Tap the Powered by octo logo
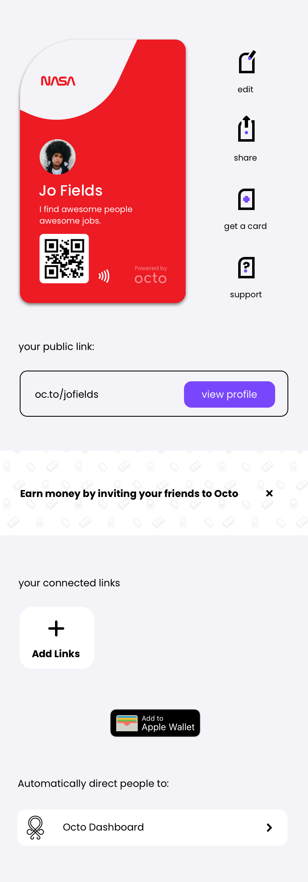308x882 pixels. (x=151, y=275)
